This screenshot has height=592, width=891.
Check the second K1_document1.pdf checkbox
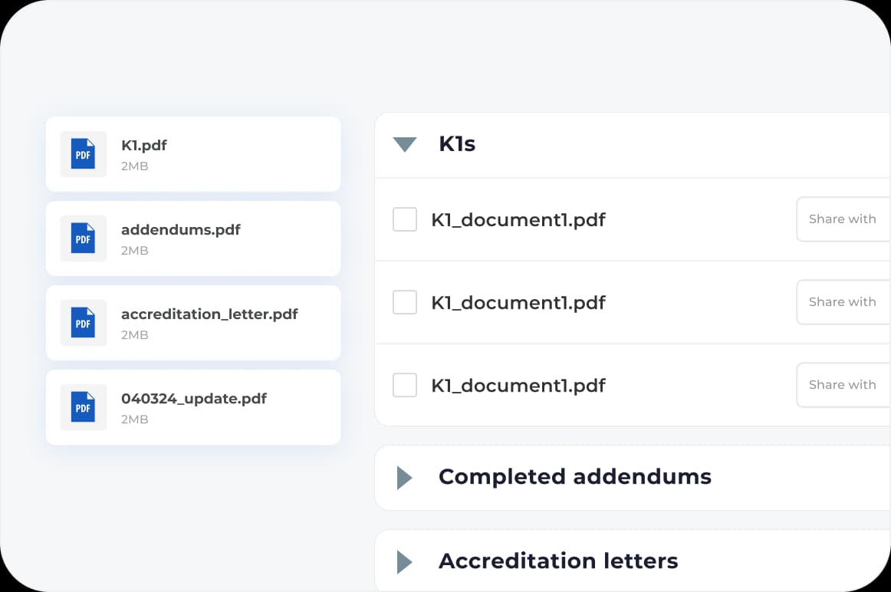tap(404, 302)
